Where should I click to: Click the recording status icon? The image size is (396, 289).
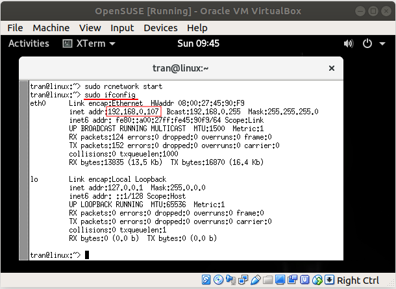292,280
